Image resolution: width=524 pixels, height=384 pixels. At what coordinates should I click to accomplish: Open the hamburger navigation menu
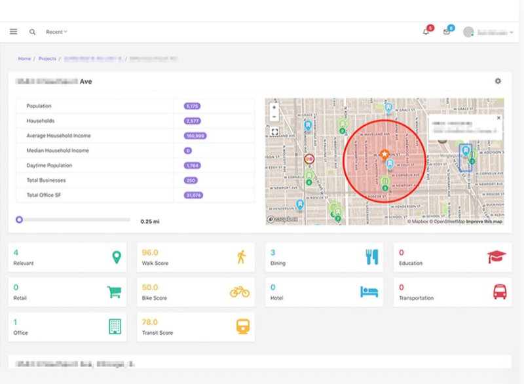pos(12,31)
